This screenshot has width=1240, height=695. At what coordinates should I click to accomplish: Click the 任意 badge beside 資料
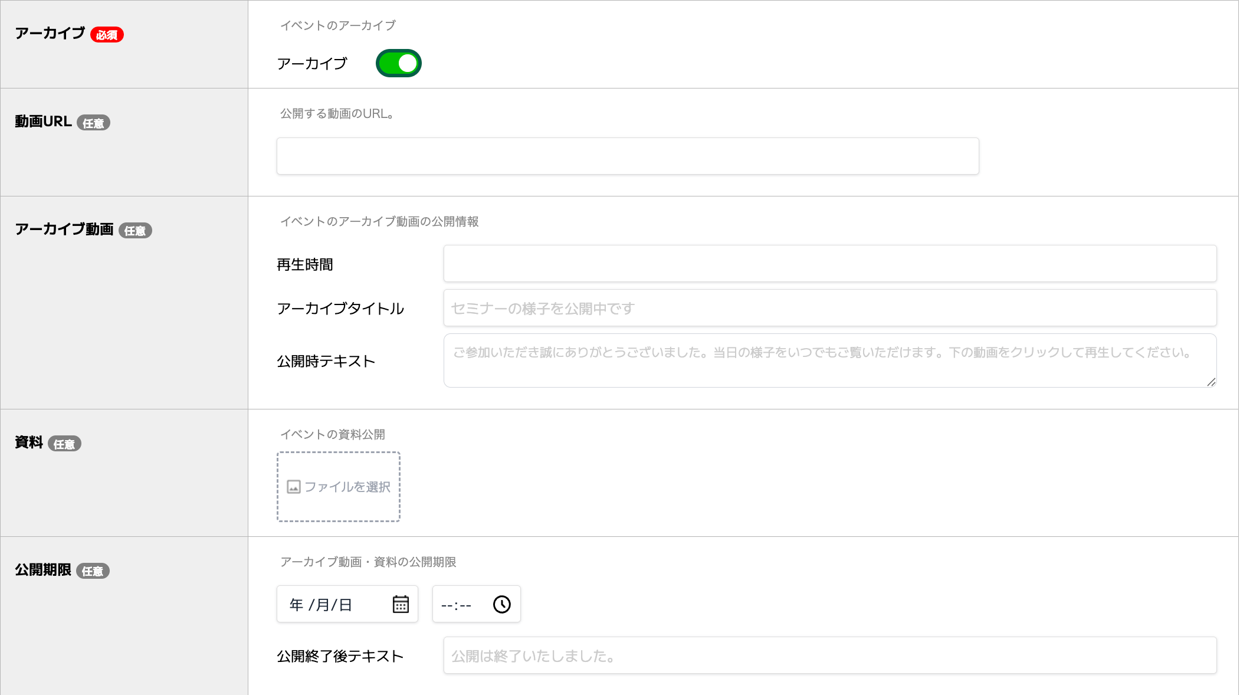point(64,444)
